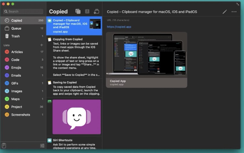Edit clipping with the pencil icon
This screenshot has height=153, width=244.
tap(225, 12)
